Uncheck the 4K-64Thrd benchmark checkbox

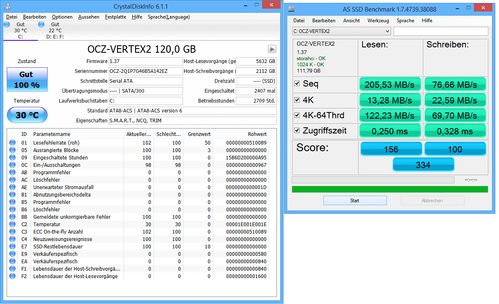pos(297,115)
